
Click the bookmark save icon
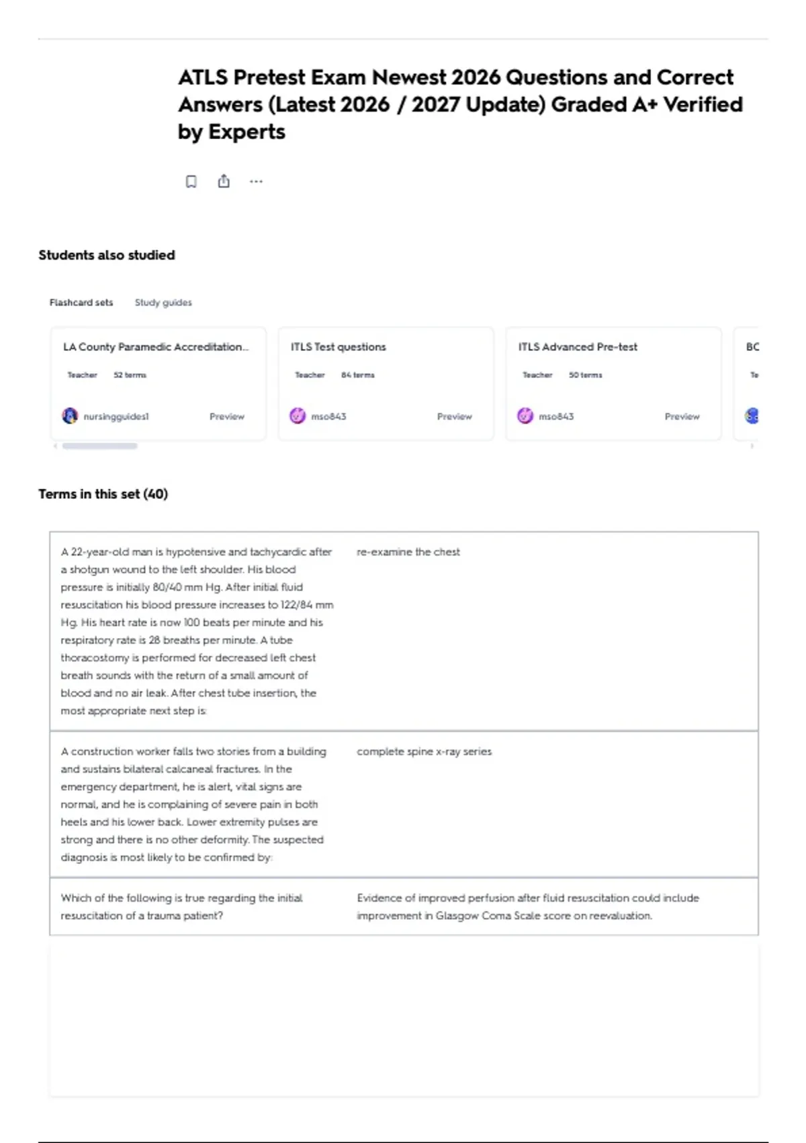coord(191,182)
